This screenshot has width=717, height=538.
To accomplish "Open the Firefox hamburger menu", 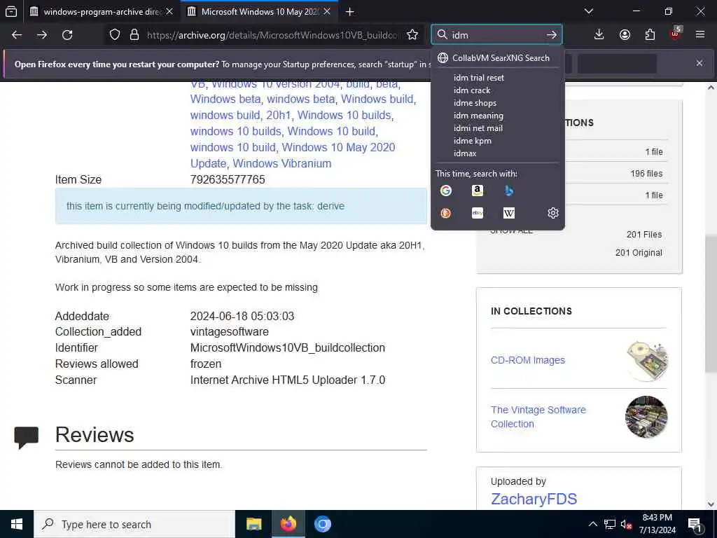I will (x=700, y=35).
